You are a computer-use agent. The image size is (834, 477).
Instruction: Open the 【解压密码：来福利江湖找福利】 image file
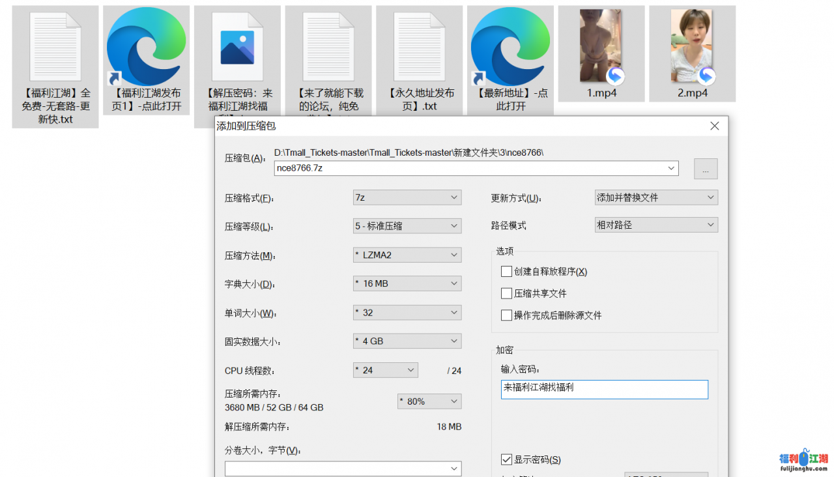[x=237, y=44]
